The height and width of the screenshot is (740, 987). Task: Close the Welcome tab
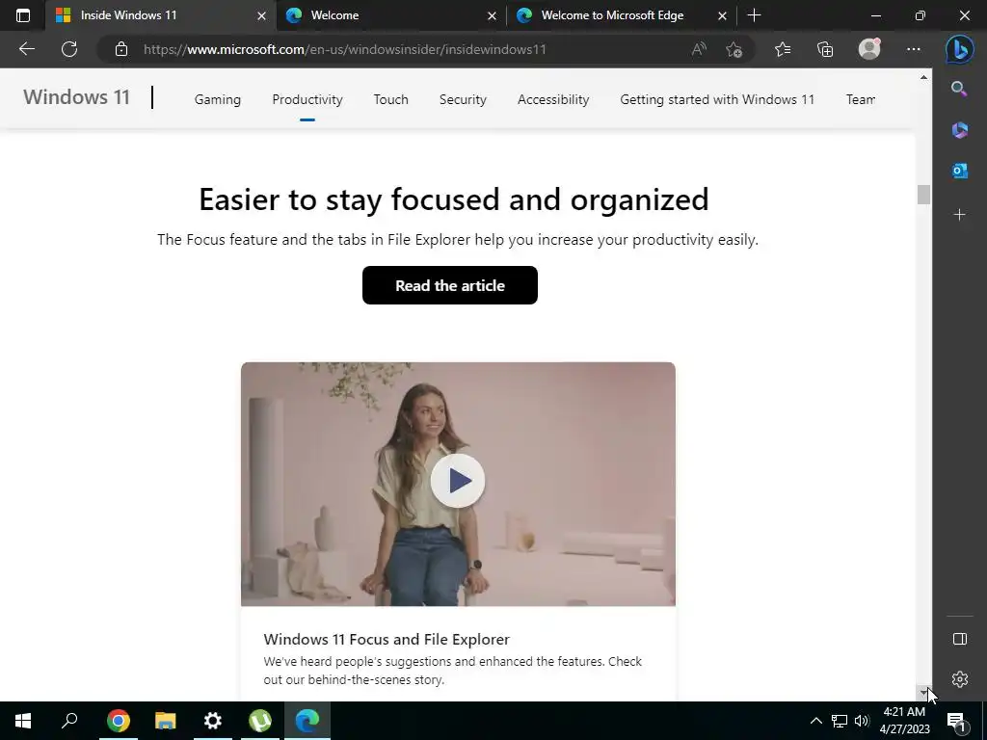492,15
